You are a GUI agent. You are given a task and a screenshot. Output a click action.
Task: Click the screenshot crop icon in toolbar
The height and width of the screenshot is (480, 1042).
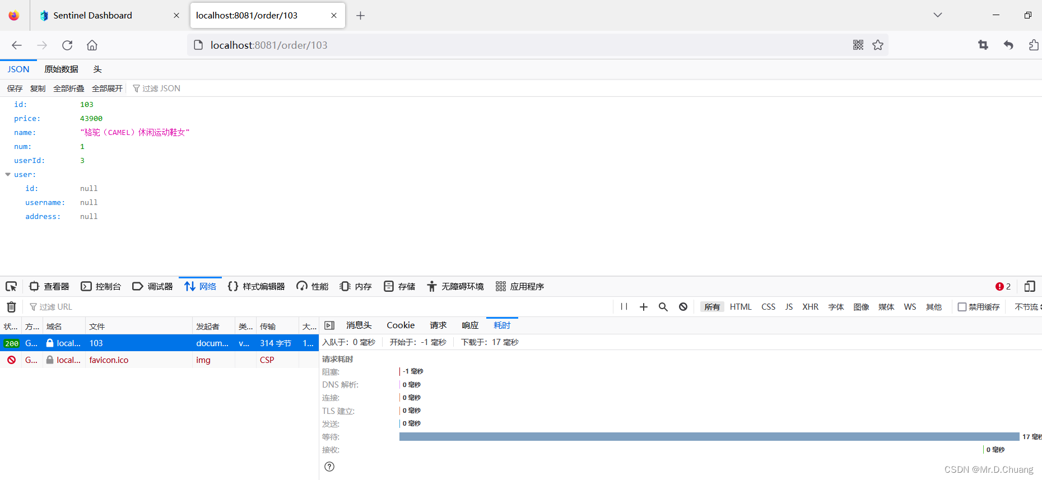(983, 45)
